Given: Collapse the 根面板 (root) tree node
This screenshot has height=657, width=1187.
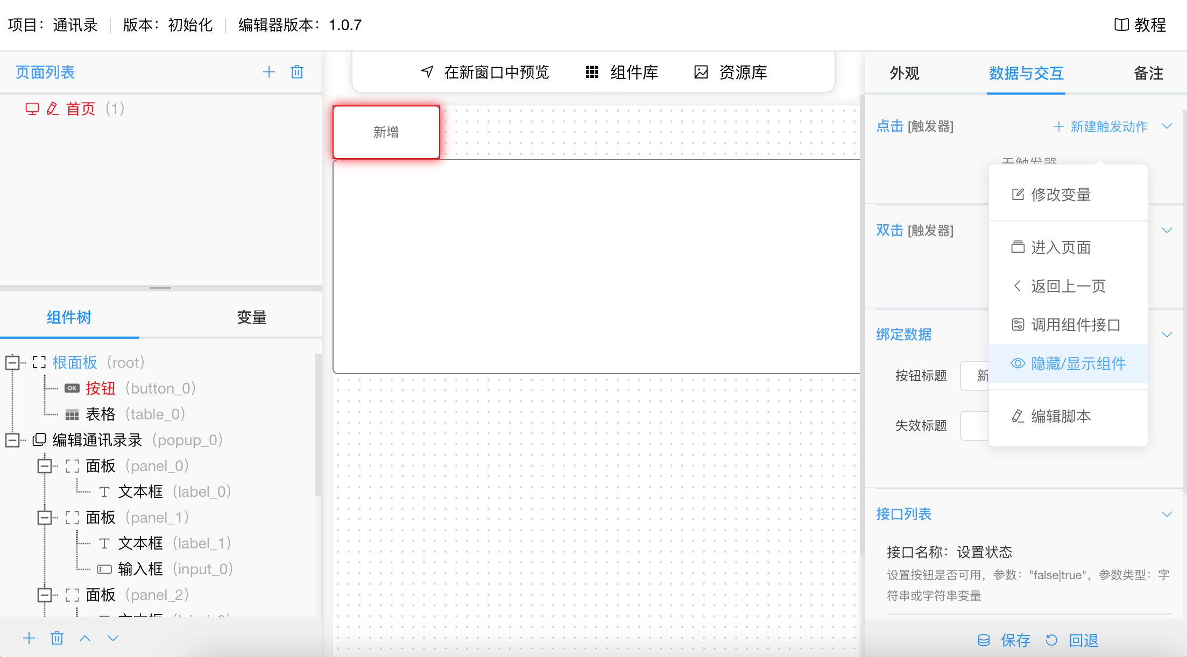Looking at the screenshot, I should coord(12,362).
